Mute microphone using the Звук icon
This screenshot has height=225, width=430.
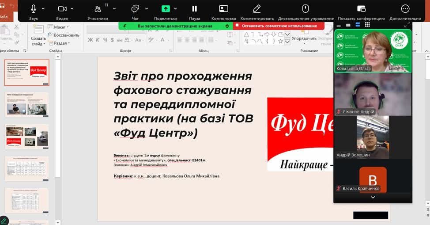click(34, 9)
